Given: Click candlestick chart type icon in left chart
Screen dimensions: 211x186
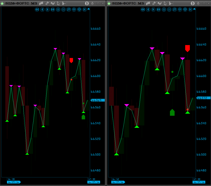Looking at the screenshot, I should click(x=41, y=3).
